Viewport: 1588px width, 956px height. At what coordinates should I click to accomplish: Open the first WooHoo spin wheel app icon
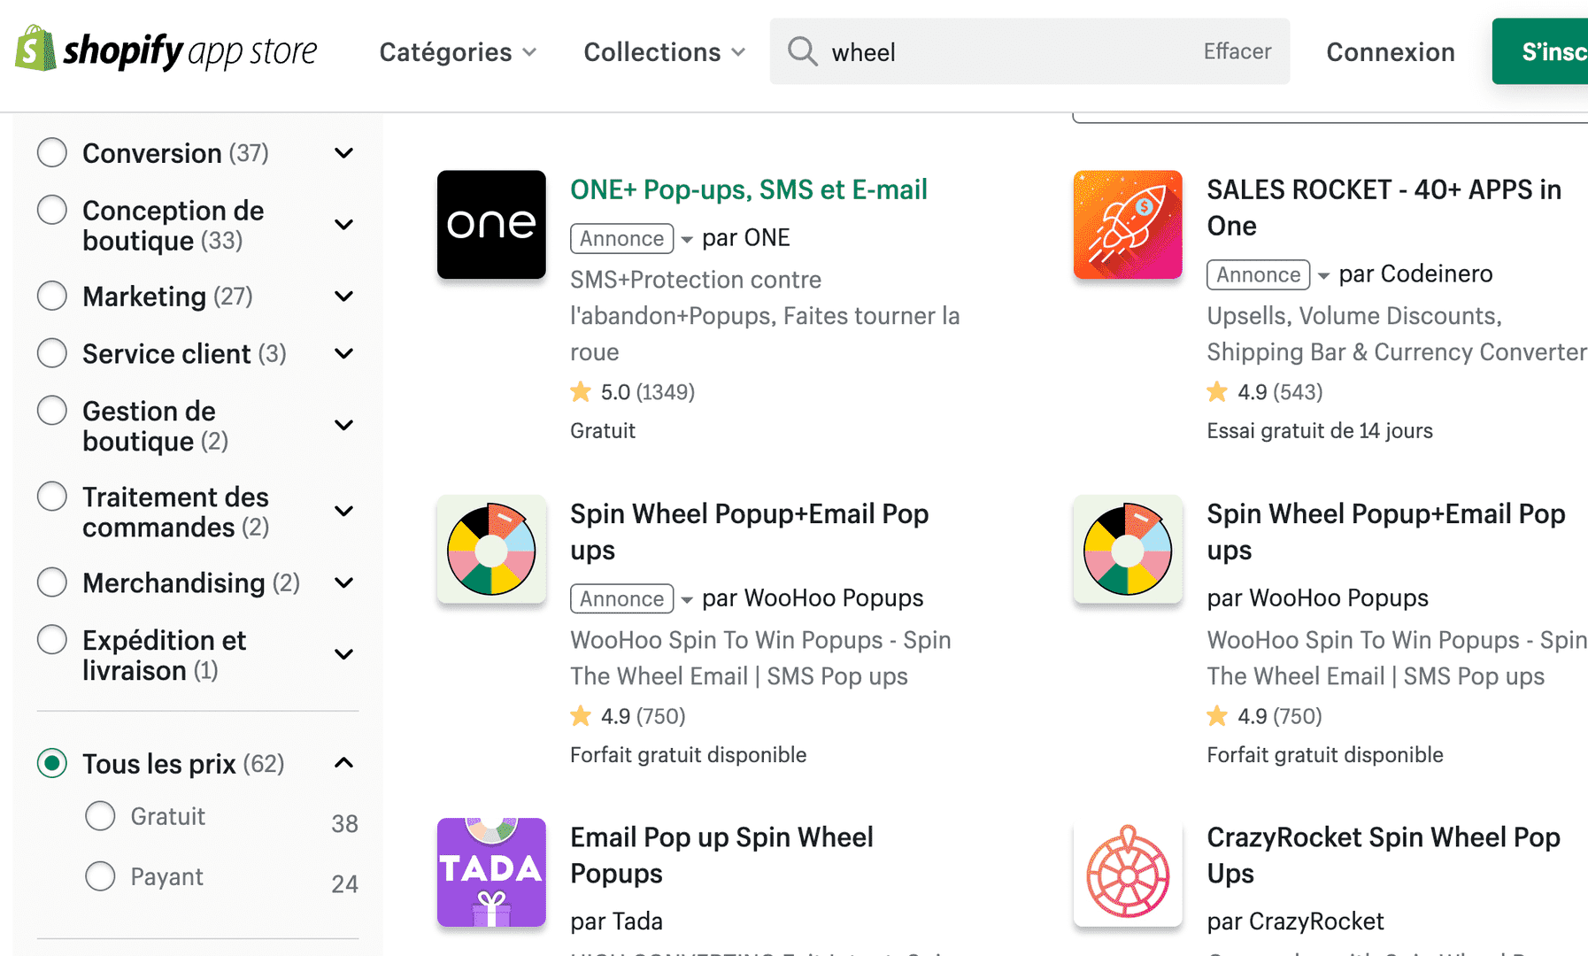(491, 550)
